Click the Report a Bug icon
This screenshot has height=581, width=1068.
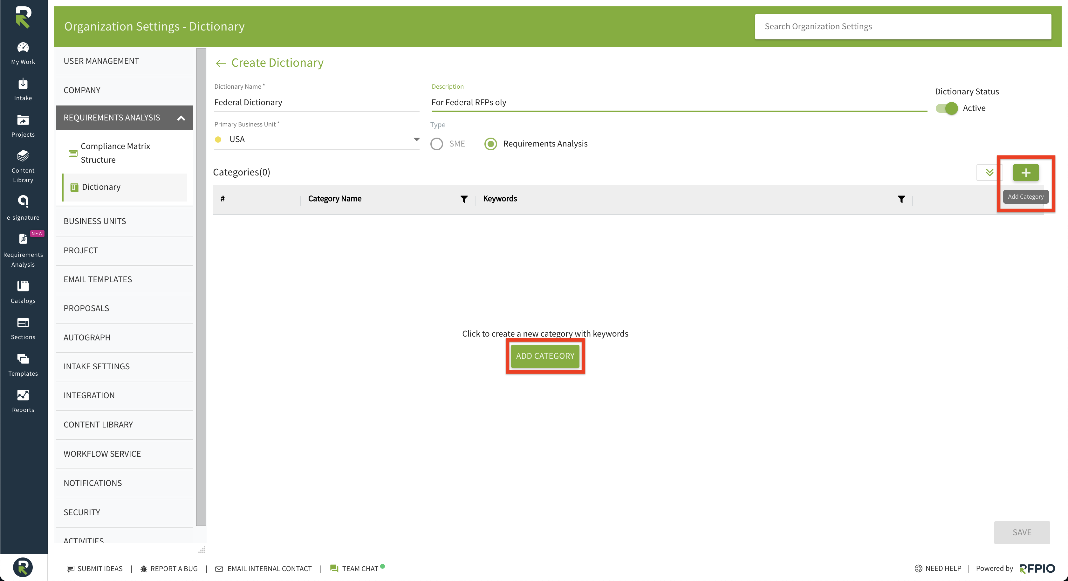click(144, 569)
